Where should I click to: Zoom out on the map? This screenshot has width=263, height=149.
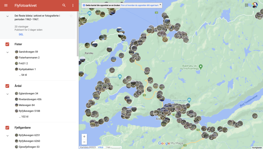pyautogui.click(x=84, y=142)
